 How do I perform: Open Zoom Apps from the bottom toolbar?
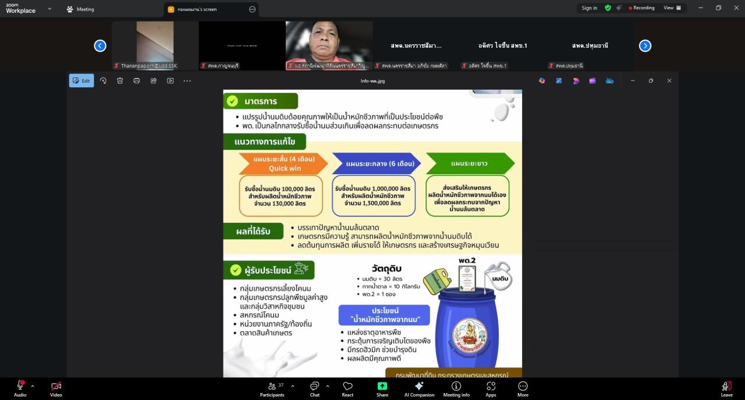491,388
